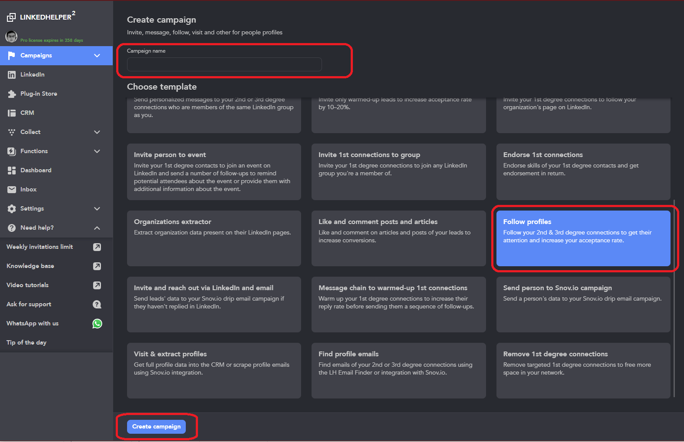The width and height of the screenshot is (684, 442).
Task: Click the Create campaign button
Action: click(x=156, y=427)
